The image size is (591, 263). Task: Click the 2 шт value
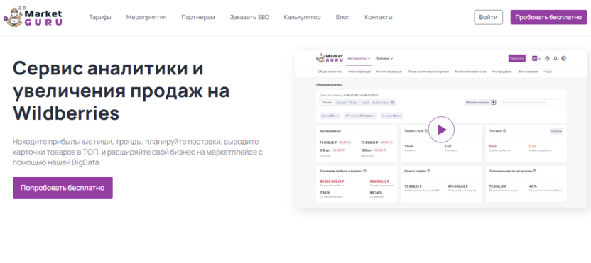[x=448, y=146]
